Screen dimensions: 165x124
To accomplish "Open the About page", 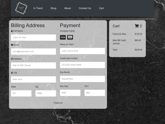I will [x=68, y=8].
